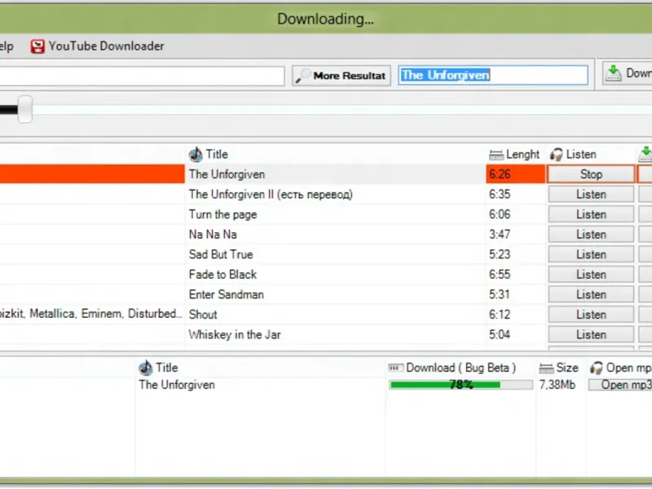Image resolution: width=652 pixels, height=489 pixels.
Task: Click the green download icon column header
Action: coord(645,154)
